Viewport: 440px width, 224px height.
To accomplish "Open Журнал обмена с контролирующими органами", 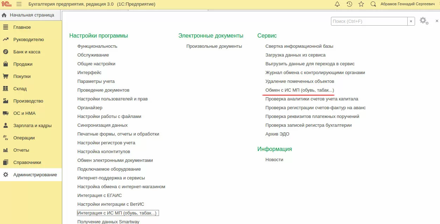I will click(x=315, y=73).
